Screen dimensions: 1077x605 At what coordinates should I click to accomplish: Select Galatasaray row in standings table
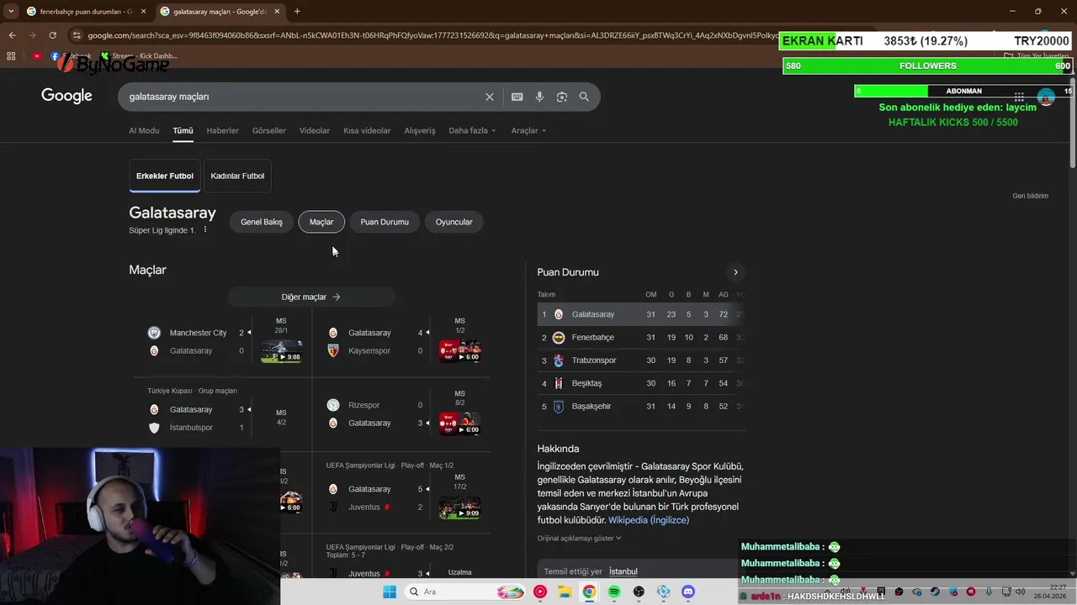click(641, 314)
